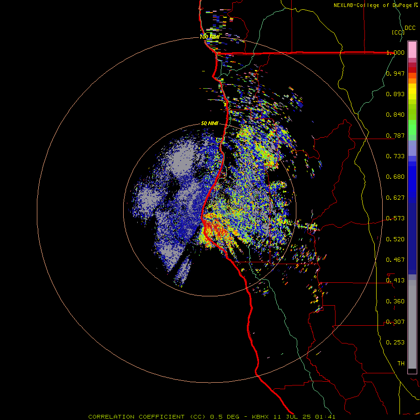Select the 0.253 scale value
The height and width of the screenshot is (420, 420).
click(395, 343)
